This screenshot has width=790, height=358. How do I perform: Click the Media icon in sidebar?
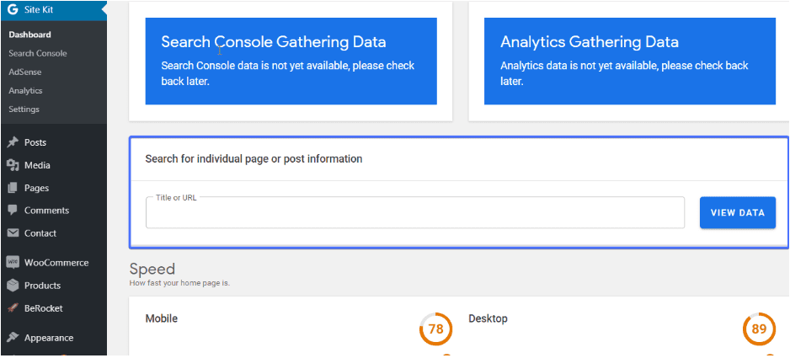(13, 165)
